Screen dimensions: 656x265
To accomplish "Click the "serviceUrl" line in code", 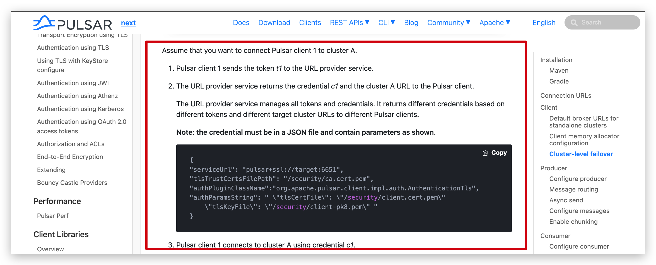I will click(x=266, y=170).
